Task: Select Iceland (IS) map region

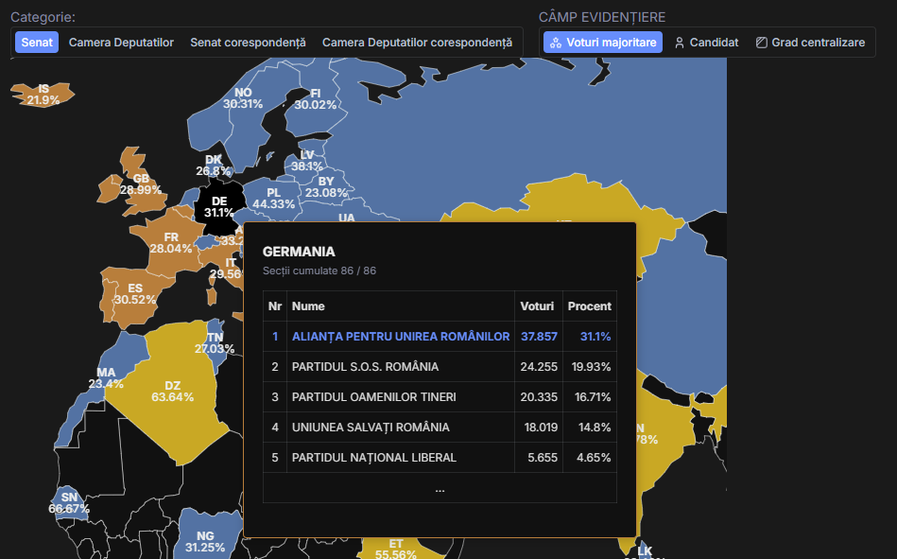Action: (x=43, y=94)
